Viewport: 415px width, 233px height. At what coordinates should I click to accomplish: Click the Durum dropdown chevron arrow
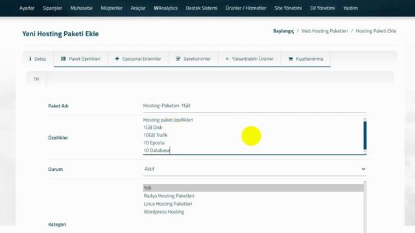point(363,169)
